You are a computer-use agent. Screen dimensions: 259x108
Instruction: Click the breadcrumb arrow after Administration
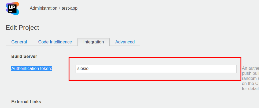coord(60,8)
